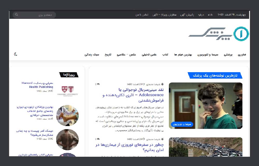Click the magnifier icon in the search box

(x=17, y=15)
